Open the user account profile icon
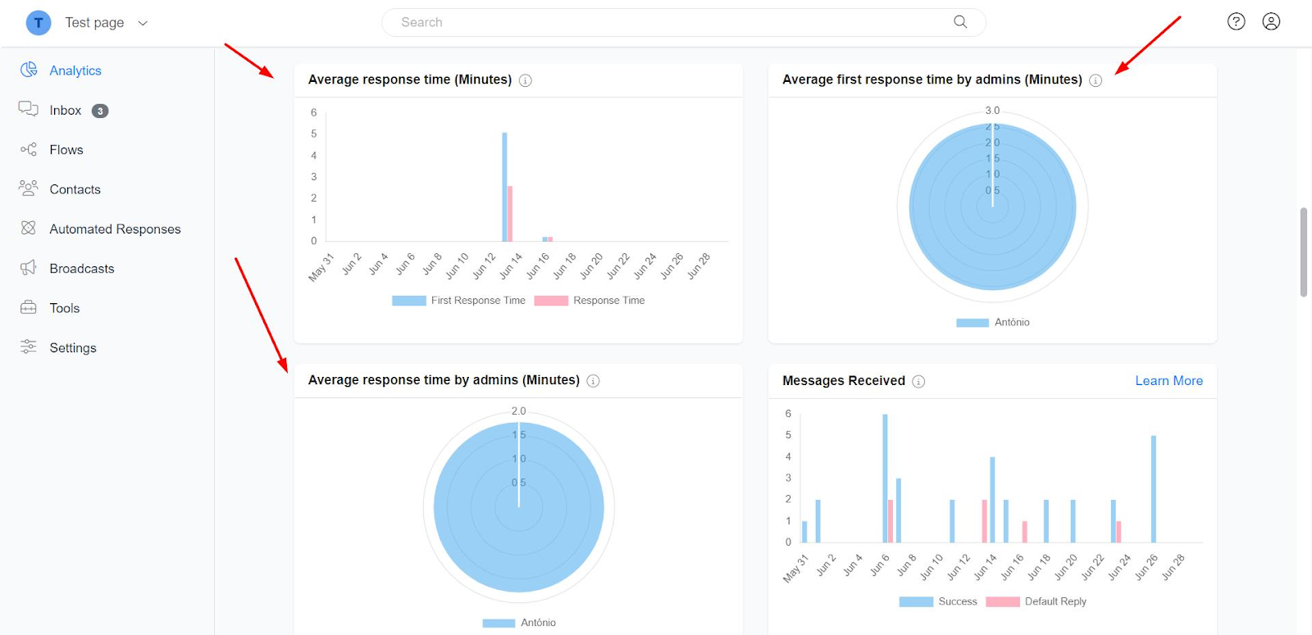1312x635 pixels. [1271, 22]
